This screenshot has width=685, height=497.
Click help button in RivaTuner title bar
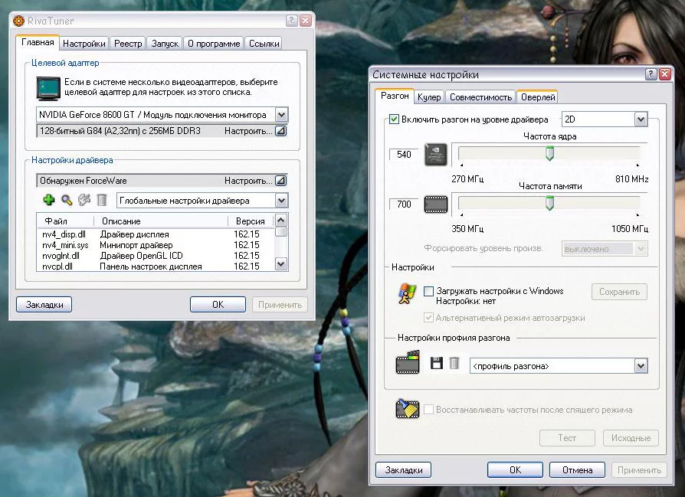[292, 20]
